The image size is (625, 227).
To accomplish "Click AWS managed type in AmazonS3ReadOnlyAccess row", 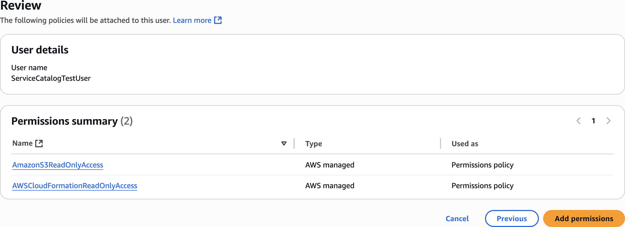I will 330,165.
